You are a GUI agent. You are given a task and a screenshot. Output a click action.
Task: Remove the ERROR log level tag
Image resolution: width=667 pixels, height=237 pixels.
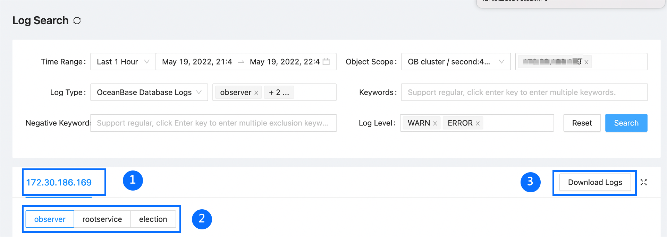pos(478,123)
